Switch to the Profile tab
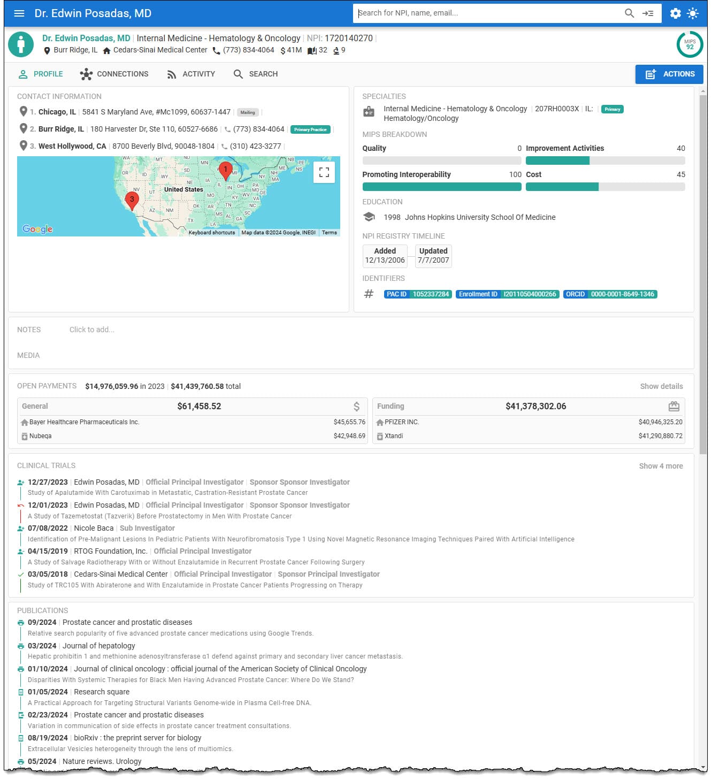The height and width of the screenshot is (780, 712). 41,74
